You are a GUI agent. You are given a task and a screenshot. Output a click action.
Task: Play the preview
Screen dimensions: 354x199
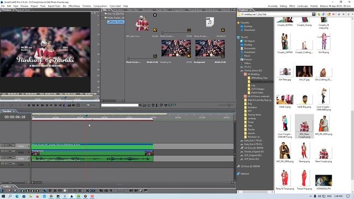pos(38,105)
